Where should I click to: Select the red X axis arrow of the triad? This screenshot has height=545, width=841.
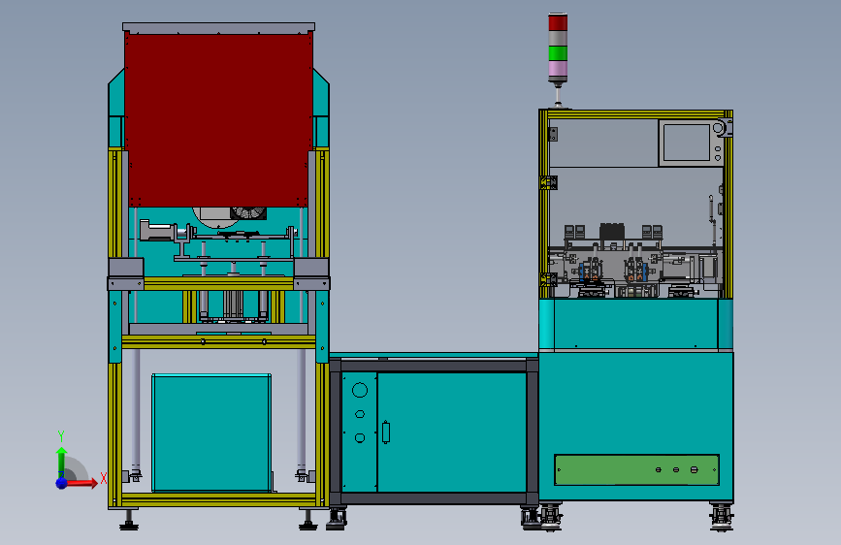pos(81,483)
